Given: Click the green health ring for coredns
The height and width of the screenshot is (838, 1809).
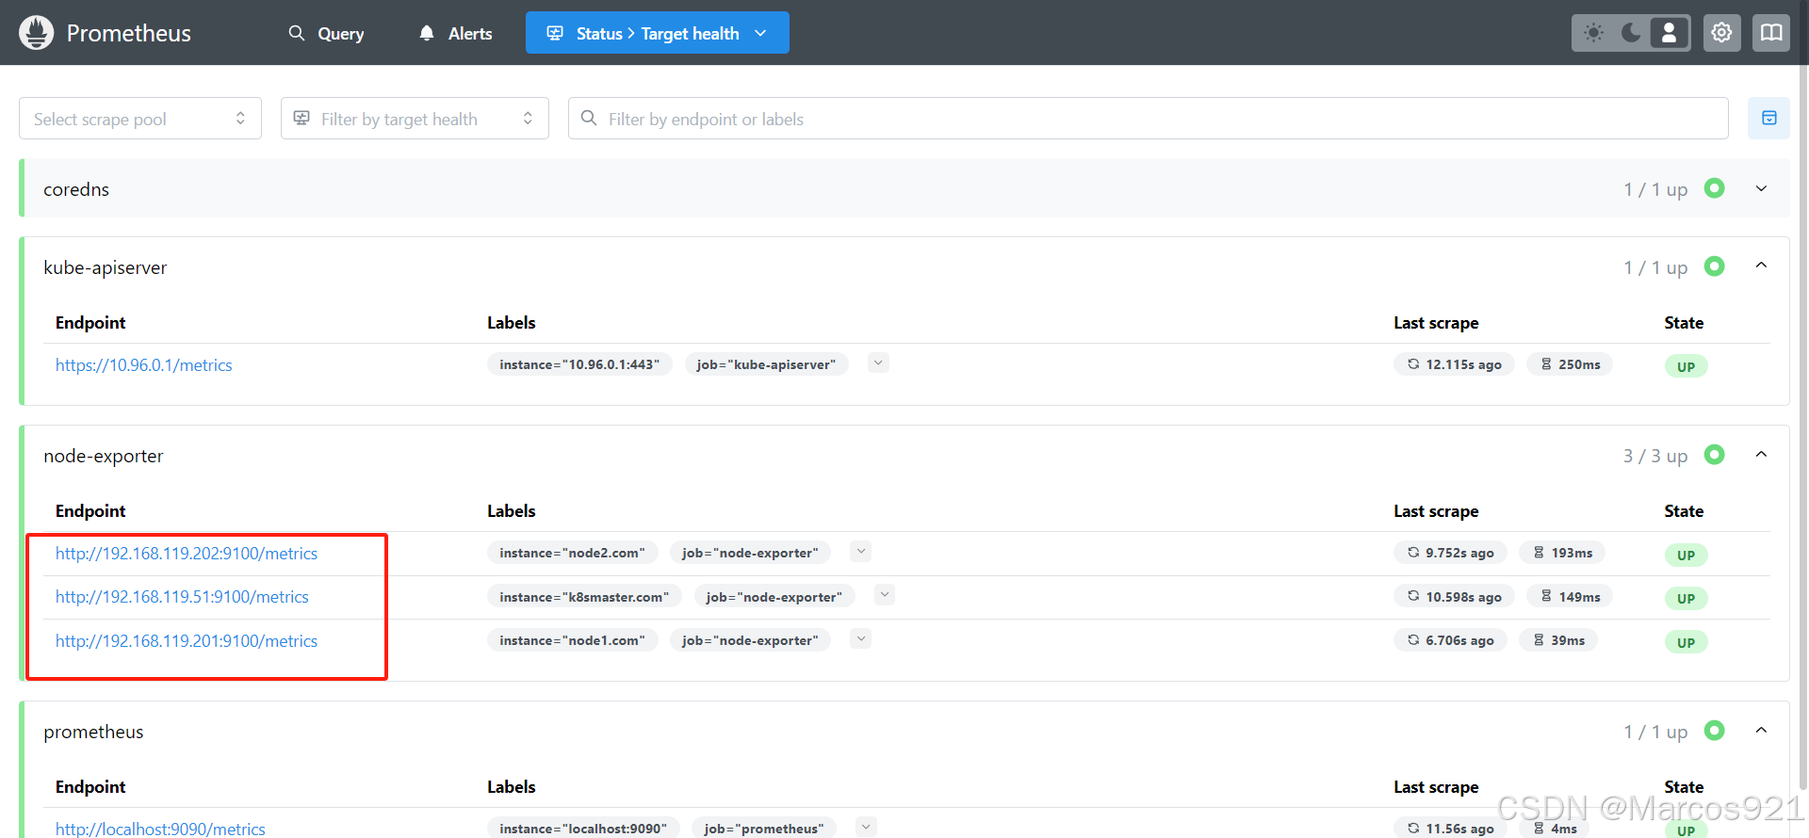Looking at the screenshot, I should [x=1715, y=188].
